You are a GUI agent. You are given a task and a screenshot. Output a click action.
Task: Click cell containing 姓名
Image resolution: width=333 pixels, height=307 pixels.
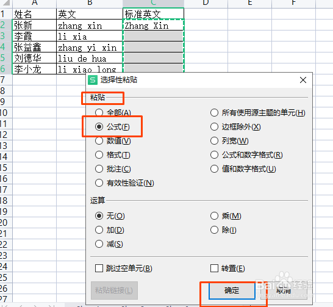(34, 14)
